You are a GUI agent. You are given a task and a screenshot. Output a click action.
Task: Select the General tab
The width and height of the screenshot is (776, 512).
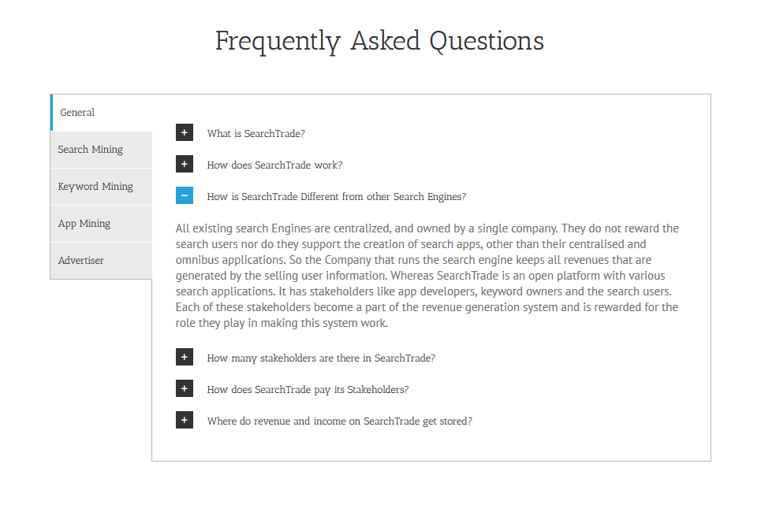78,113
